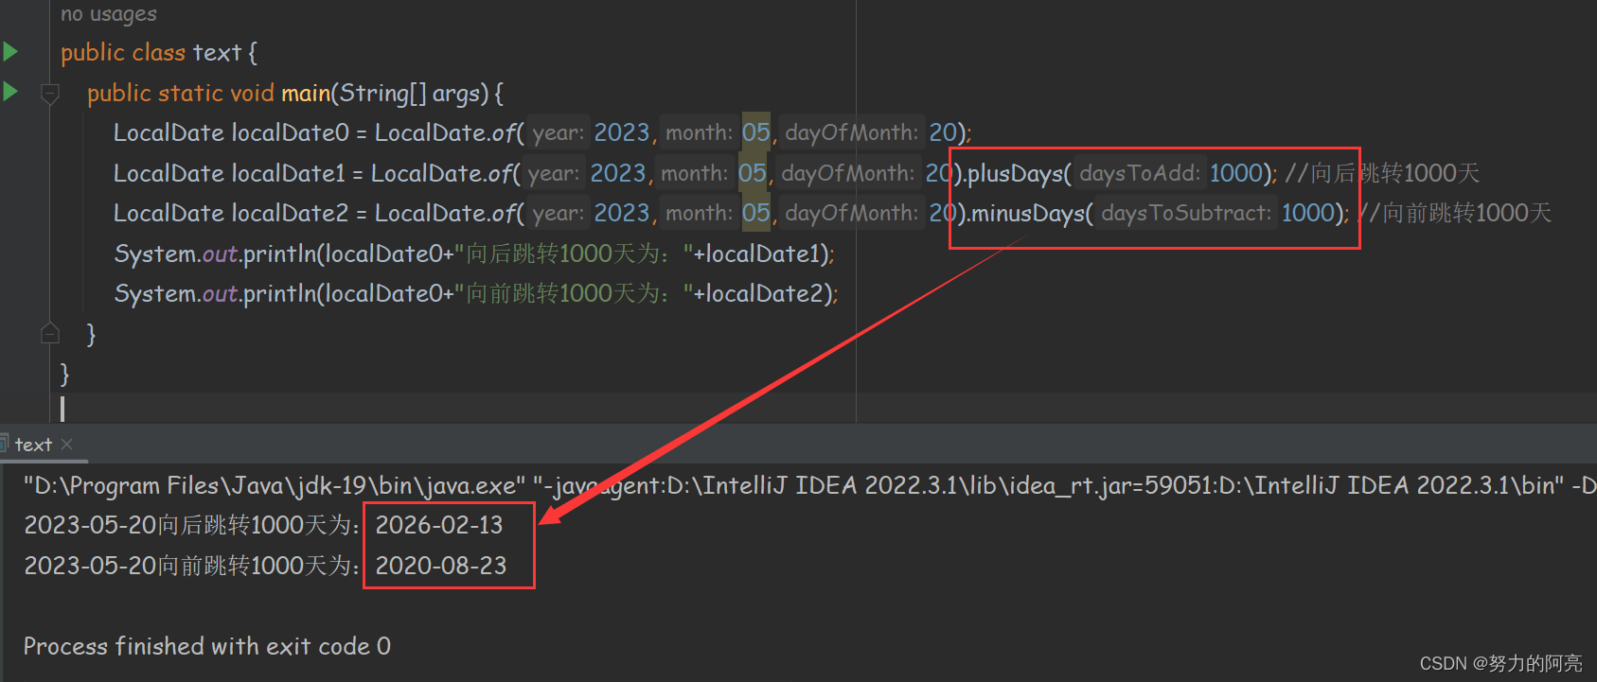Click the fold end marker at method closing brace
The width and height of the screenshot is (1597, 682).
point(50,333)
